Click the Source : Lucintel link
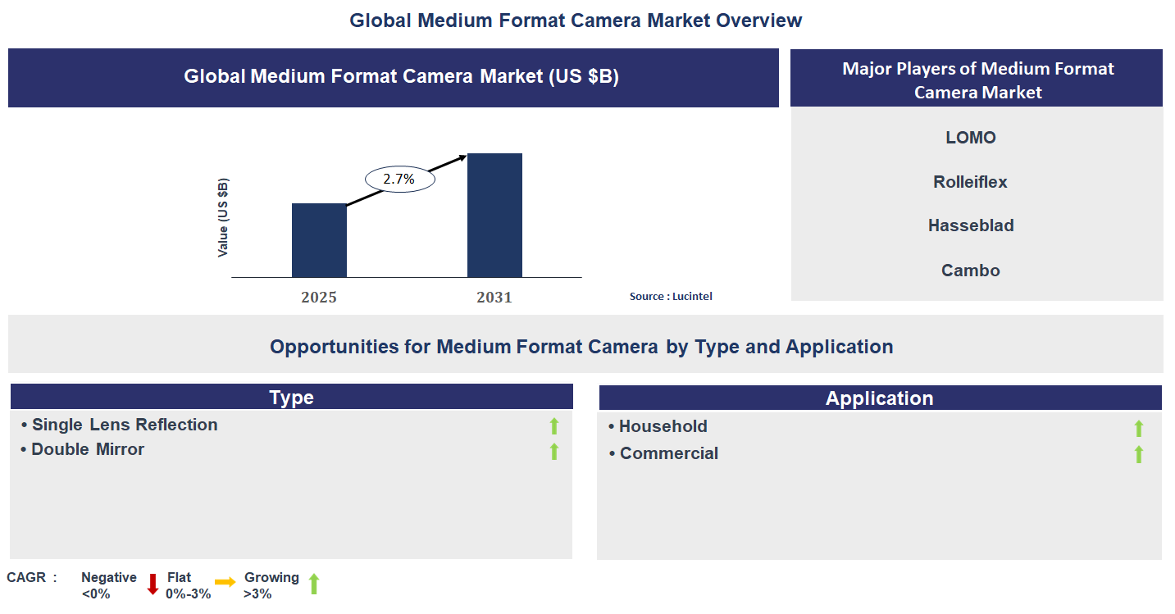The image size is (1175, 614). point(671,296)
